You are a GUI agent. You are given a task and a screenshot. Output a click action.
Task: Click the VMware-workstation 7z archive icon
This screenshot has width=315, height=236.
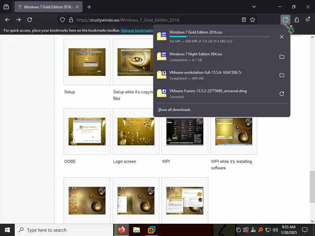click(162, 75)
